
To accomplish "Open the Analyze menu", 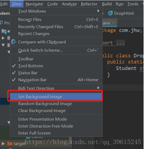I will click(x=69, y=4).
